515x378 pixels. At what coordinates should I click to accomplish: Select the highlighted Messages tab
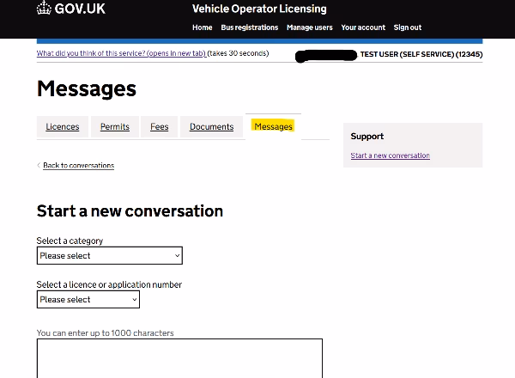273,126
